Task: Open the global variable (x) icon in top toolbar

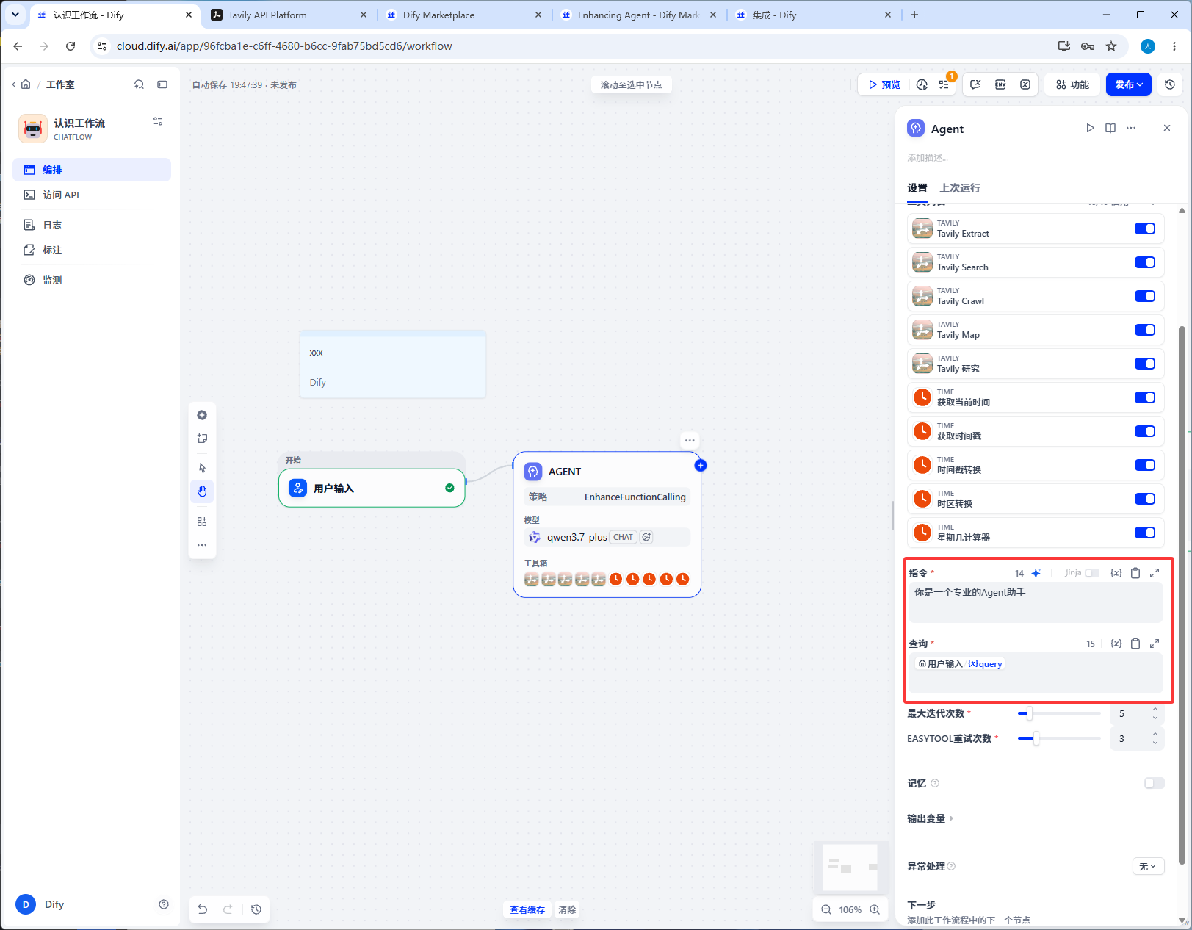Action: [x=1025, y=84]
